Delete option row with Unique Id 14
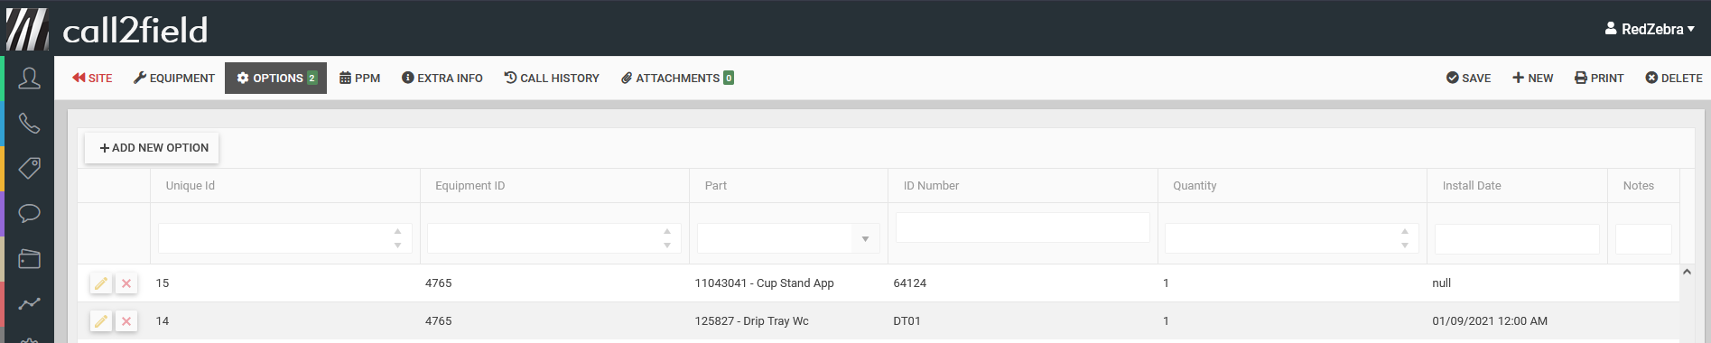This screenshot has width=1711, height=343. [126, 321]
